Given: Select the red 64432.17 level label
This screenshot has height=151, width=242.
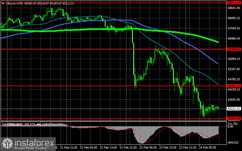Looking at the screenshot, I should coord(234,86).
